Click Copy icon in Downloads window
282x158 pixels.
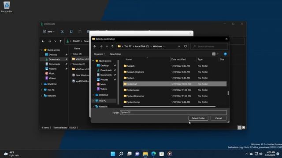[x=71, y=32]
